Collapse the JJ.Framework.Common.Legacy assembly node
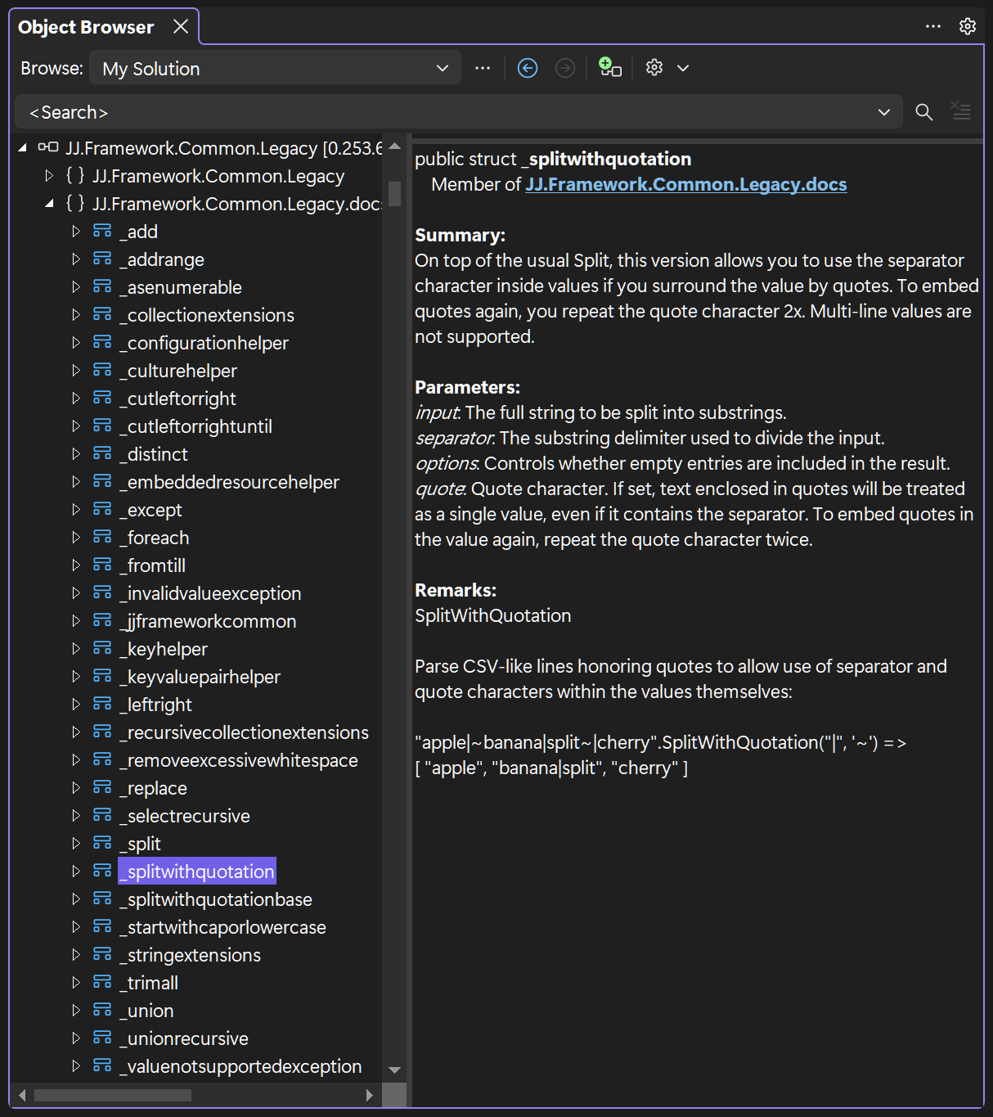 pos(22,148)
